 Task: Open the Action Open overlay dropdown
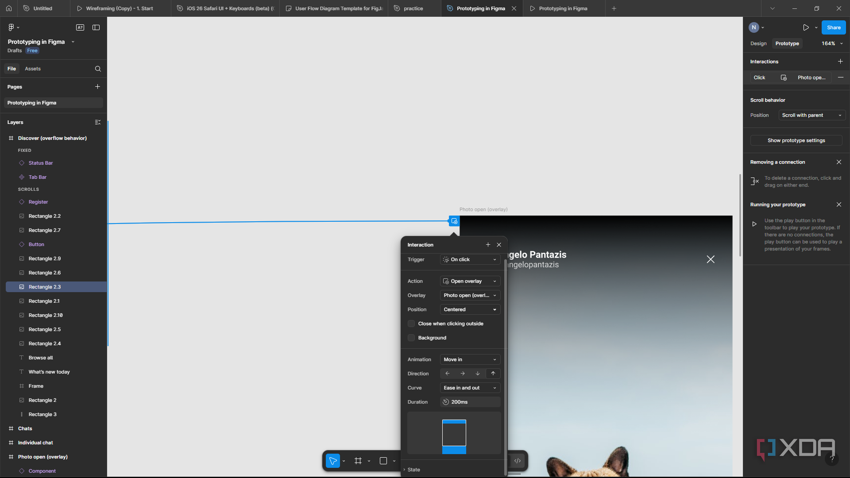470,281
